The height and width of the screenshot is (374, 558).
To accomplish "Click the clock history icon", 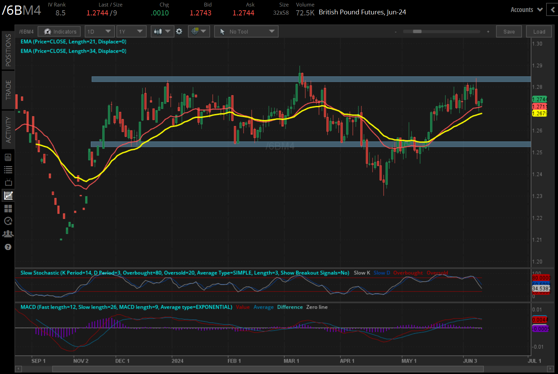I will click(8, 221).
